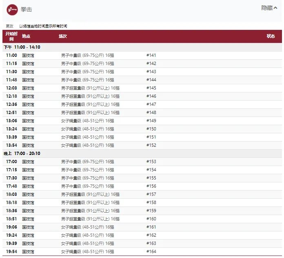Collapse the schedule using 隐藏 chevron
Image resolution: width=284 pixels, height=258 pixels.
272,8
